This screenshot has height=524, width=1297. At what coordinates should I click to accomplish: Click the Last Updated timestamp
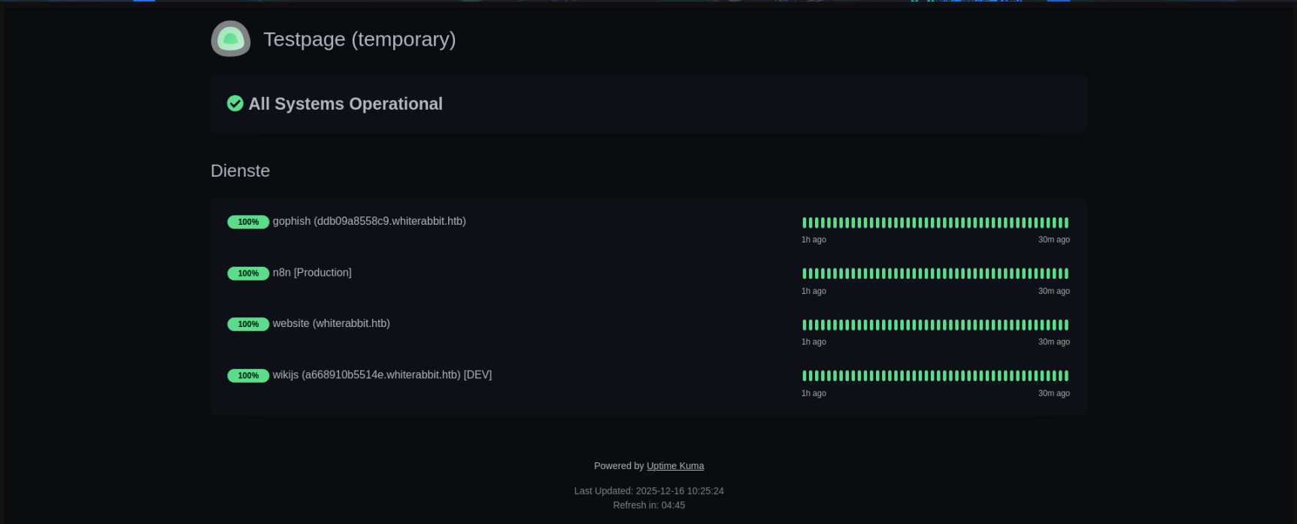[x=649, y=491]
